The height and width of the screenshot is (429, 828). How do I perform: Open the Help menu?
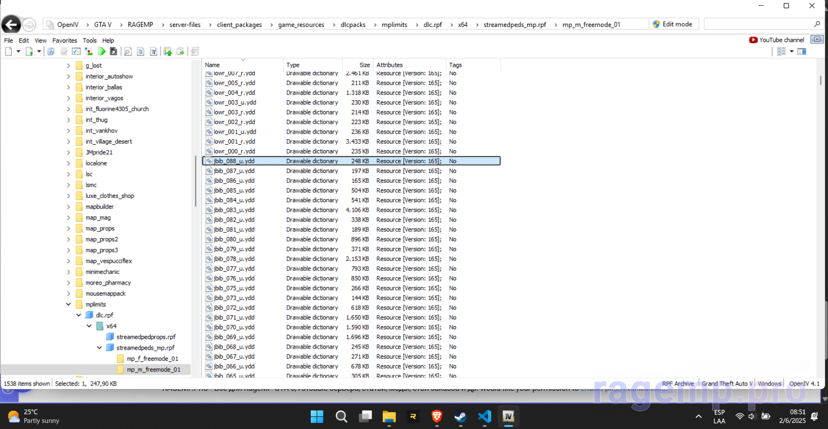pos(108,40)
